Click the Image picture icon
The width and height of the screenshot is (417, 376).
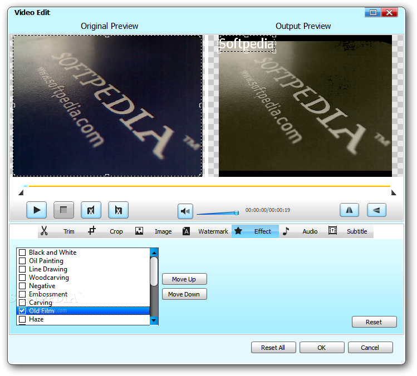coord(139,231)
